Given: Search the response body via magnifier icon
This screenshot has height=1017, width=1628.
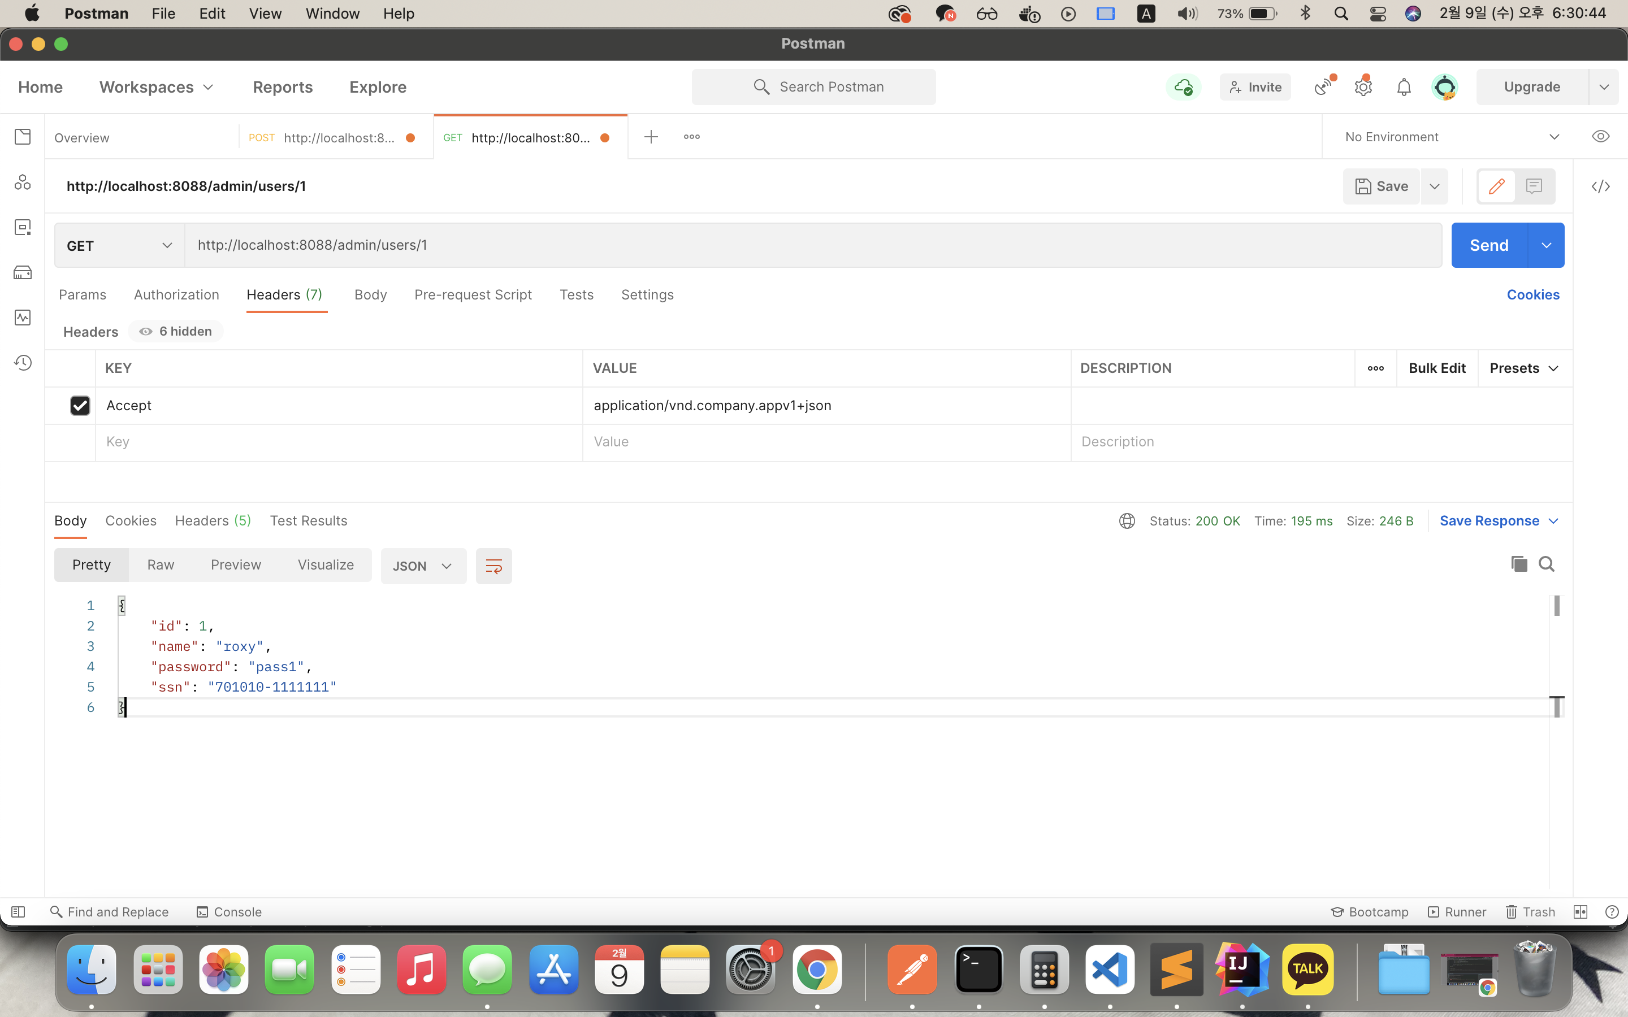Looking at the screenshot, I should tap(1547, 564).
